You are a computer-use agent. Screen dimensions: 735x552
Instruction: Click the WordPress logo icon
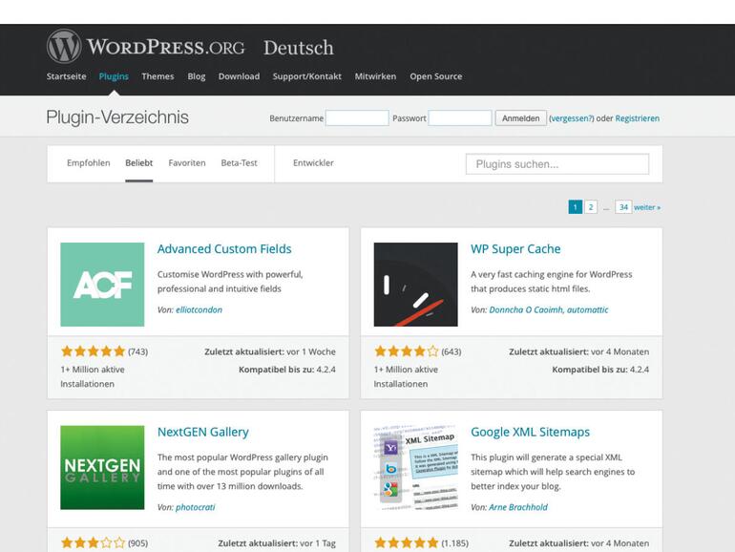click(x=64, y=46)
